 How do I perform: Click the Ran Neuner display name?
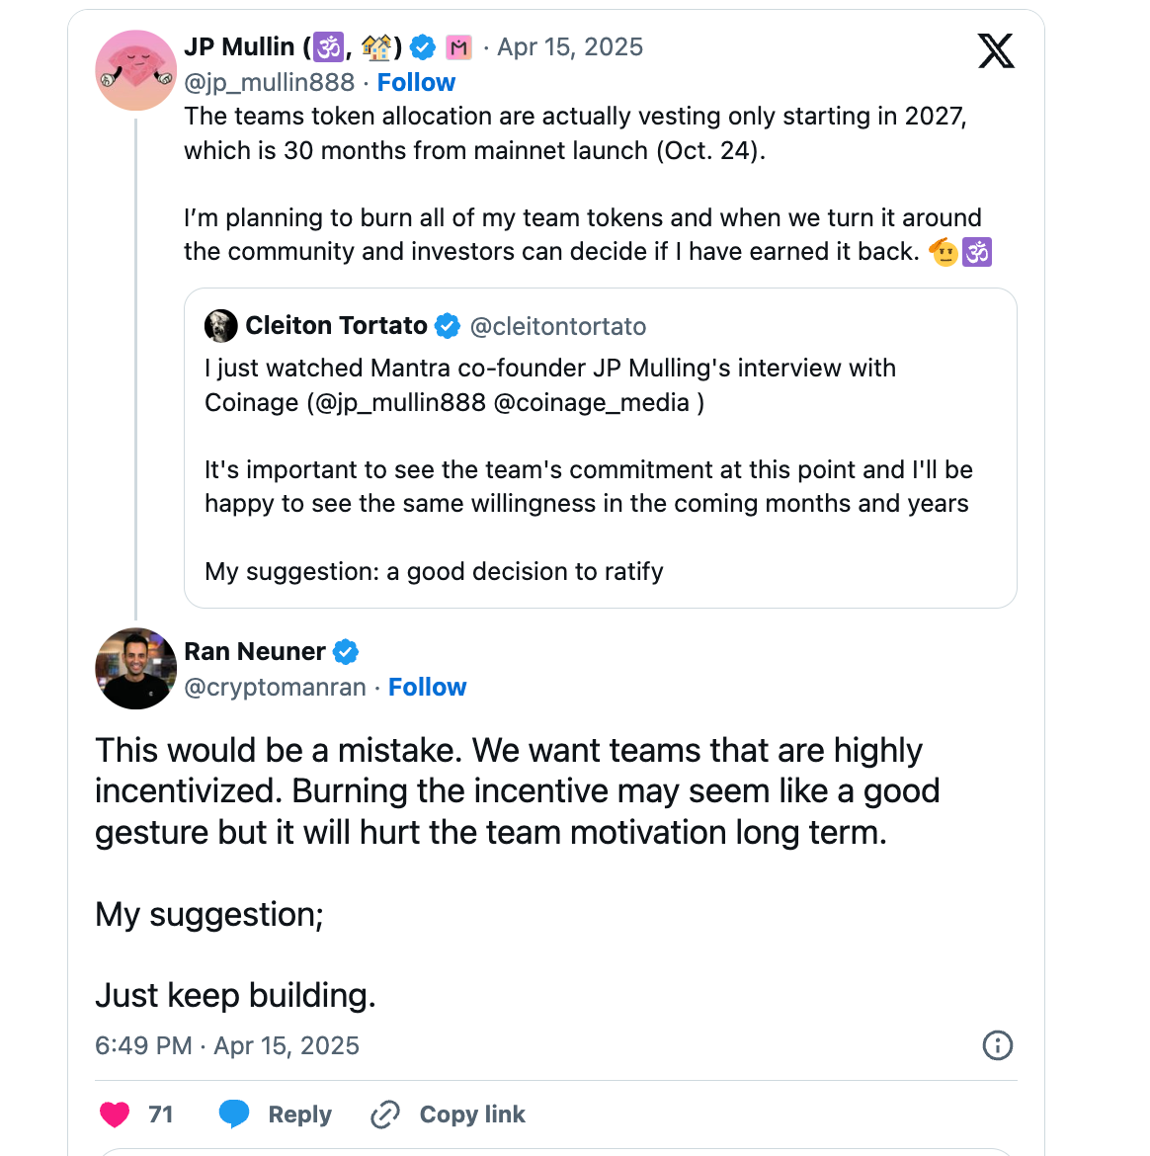(x=254, y=652)
